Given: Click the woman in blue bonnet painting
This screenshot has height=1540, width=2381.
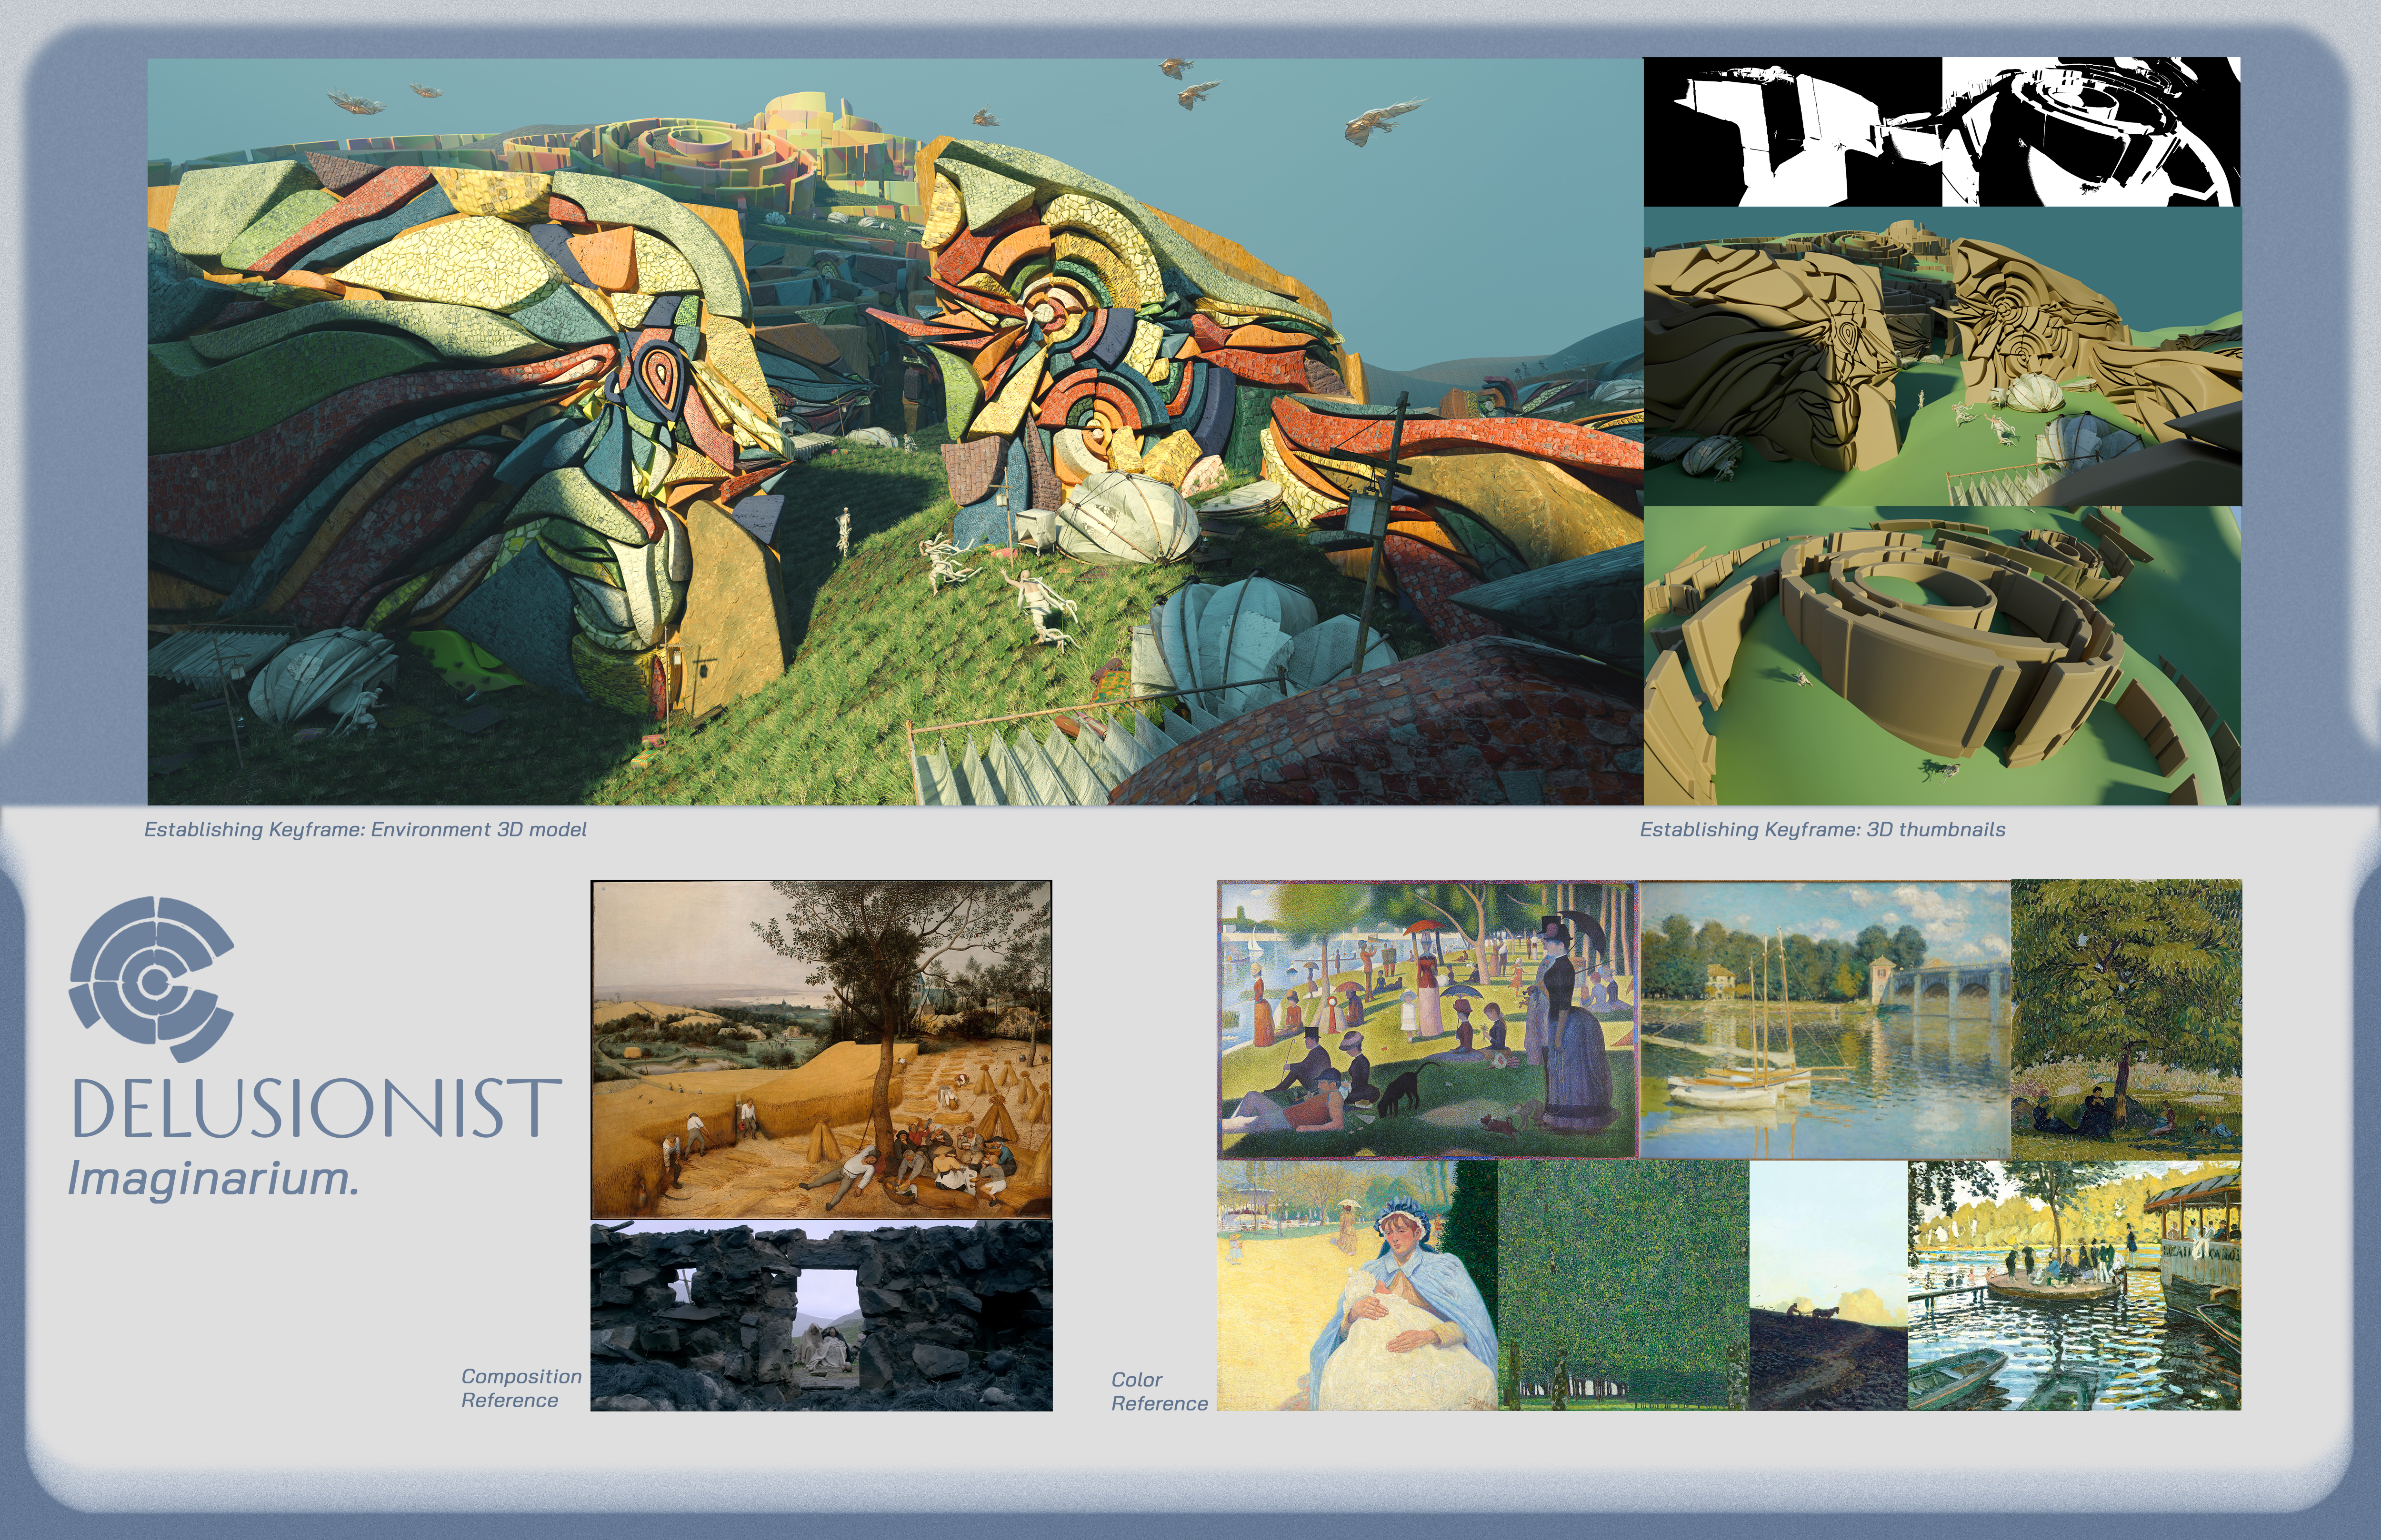Looking at the screenshot, I should click(1357, 1286).
